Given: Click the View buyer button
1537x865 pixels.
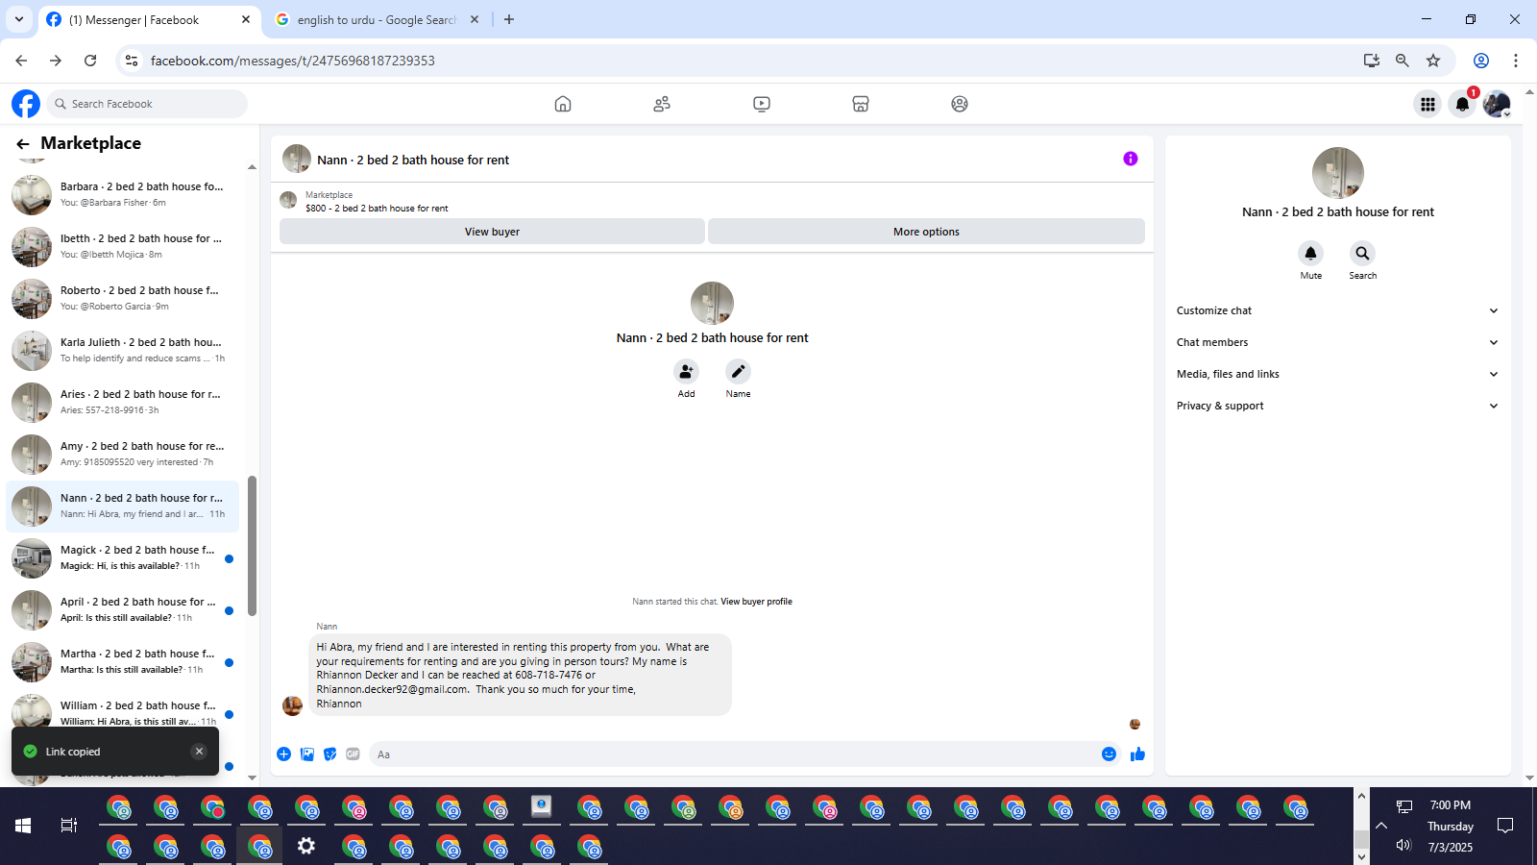Looking at the screenshot, I should 492,232.
